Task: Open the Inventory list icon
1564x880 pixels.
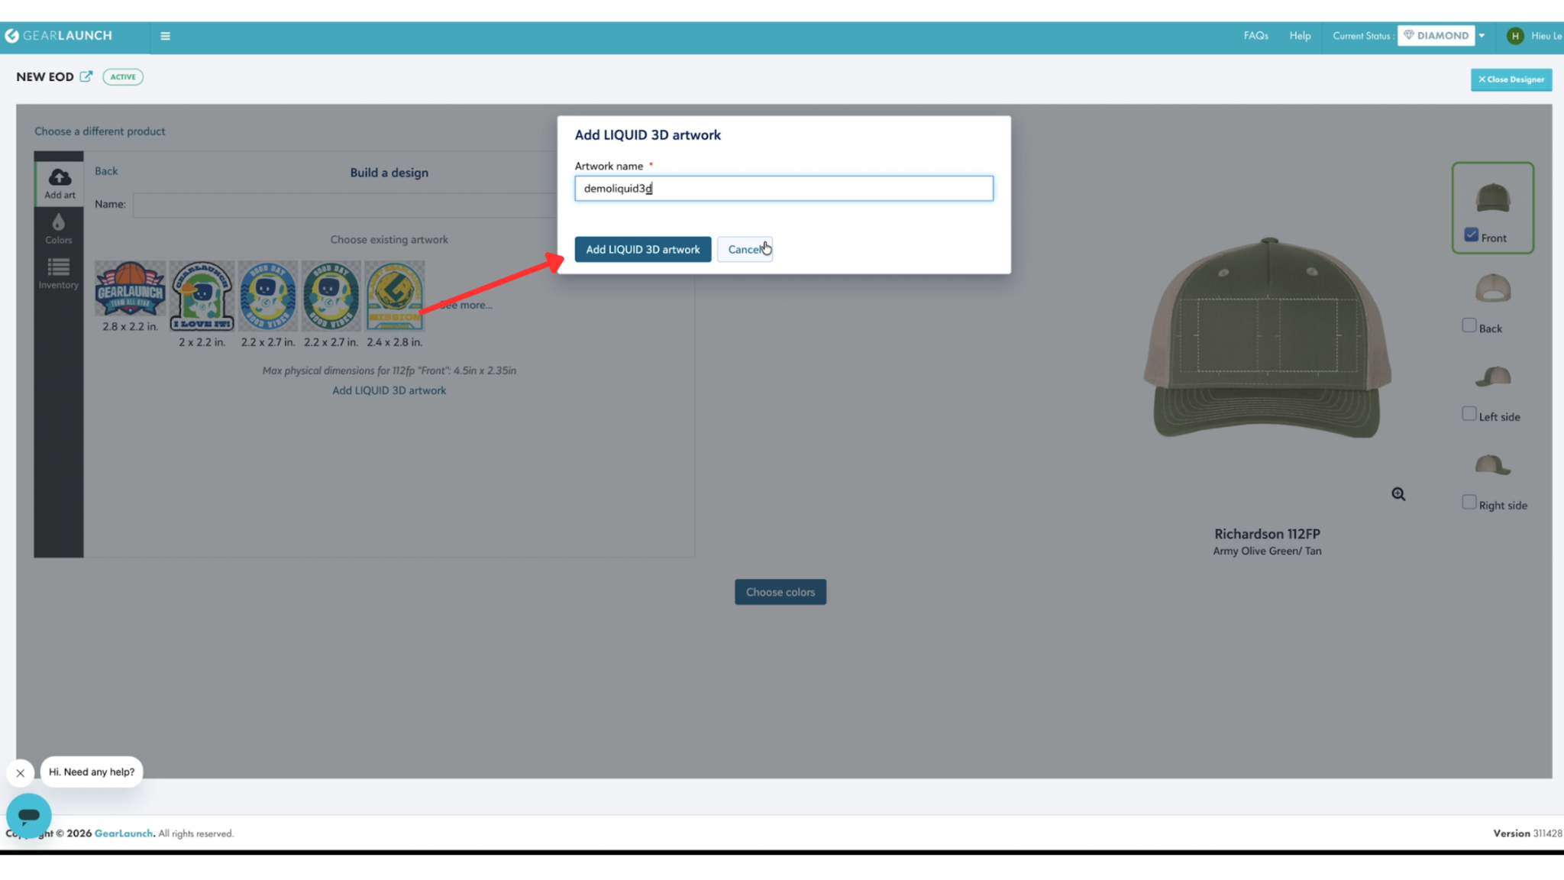Action: click(59, 267)
